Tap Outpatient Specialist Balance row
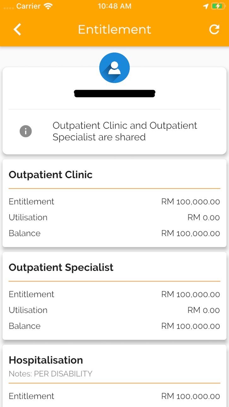This screenshot has width=229, height=407. [x=115, y=326]
